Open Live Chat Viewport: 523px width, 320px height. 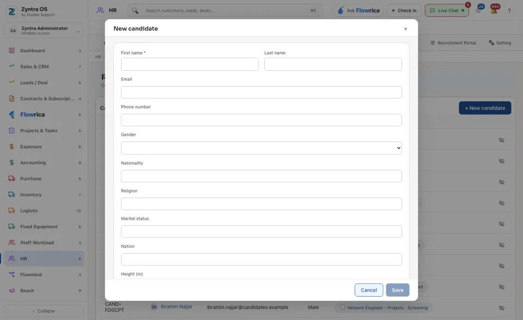pyautogui.click(x=447, y=11)
